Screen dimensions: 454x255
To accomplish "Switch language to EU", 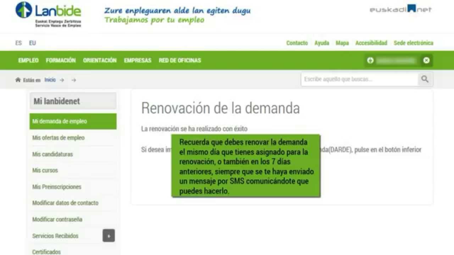I will click(32, 43).
